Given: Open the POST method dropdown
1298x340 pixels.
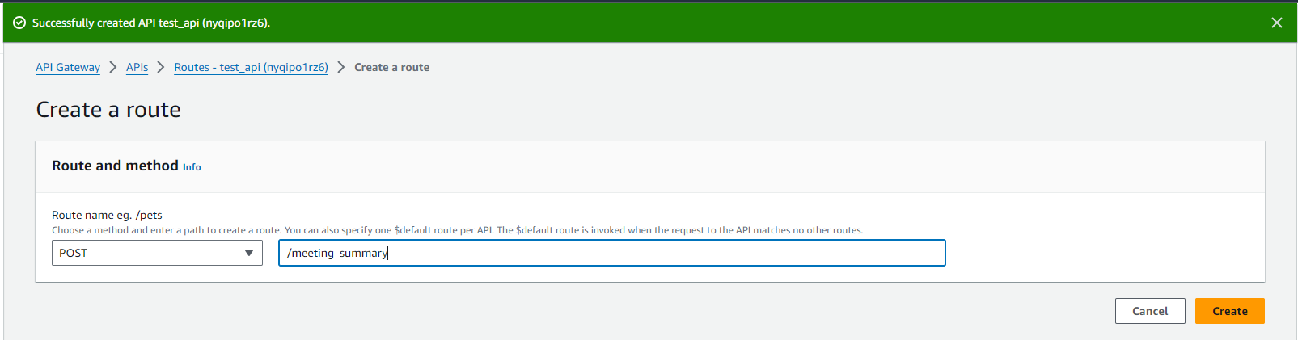Looking at the screenshot, I should click(157, 253).
